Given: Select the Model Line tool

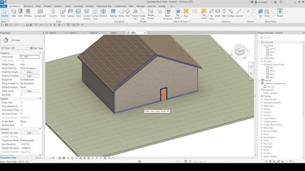Looking at the screenshot, I should point(142,14).
